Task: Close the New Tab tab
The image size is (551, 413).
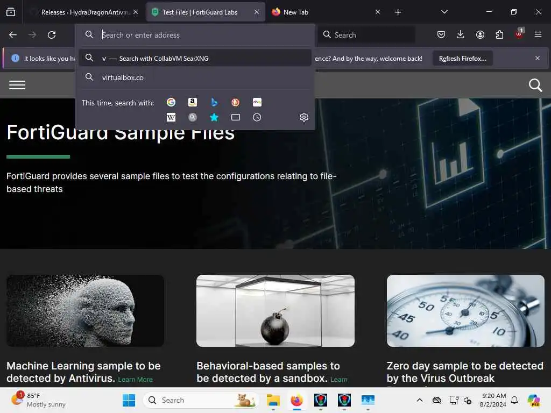Action: 378,12
